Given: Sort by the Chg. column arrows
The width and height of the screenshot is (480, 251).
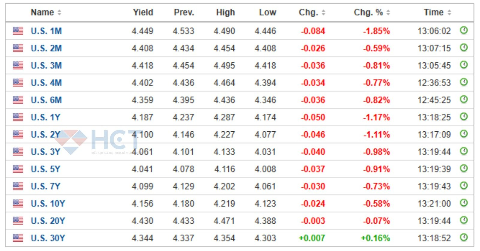Looking at the screenshot, I should 323,13.
